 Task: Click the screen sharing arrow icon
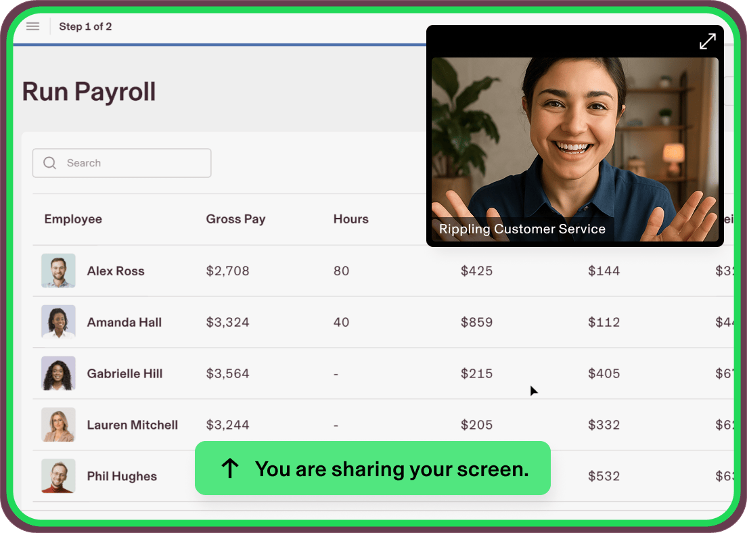point(230,468)
